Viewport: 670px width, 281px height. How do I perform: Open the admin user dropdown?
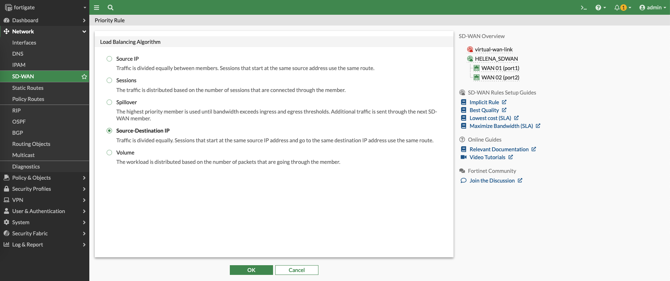tap(652, 8)
